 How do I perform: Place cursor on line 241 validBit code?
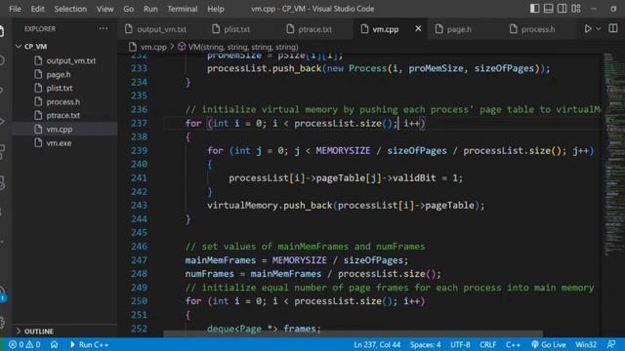pyautogui.click(x=346, y=177)
